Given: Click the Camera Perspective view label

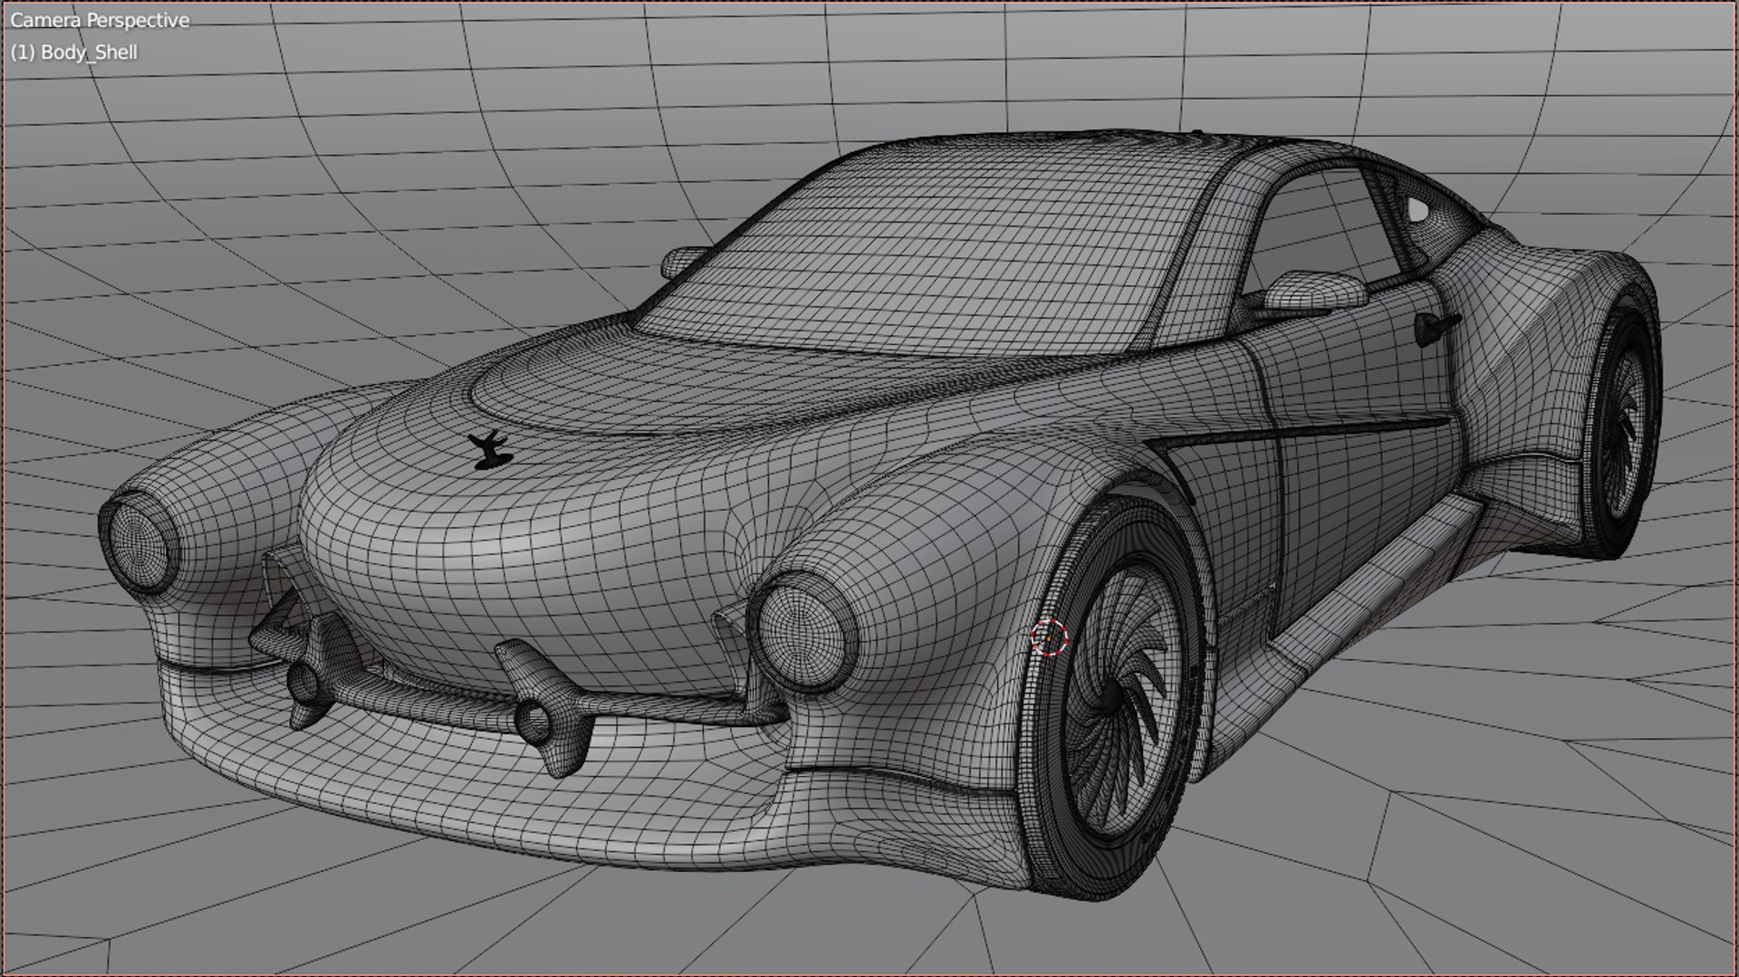Looking at the screenshot, I should pos(100,20).
